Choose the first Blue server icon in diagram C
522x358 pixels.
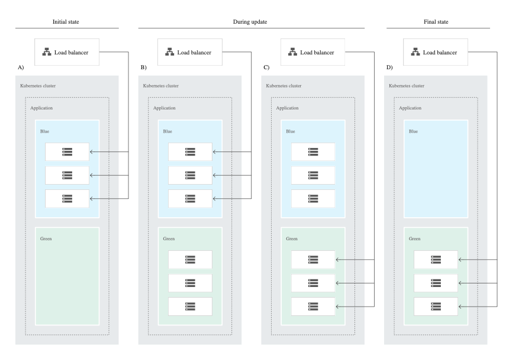click(x=313, y=151)
